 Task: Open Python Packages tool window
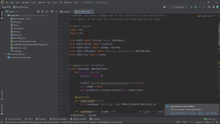[58, 119]
